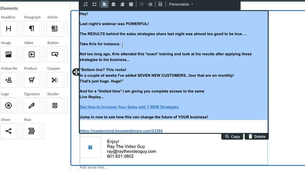The height and width of the screenshot is (171, 305).
Task: Open the 'See How to Increase Your Sales' link
Action: (129, 107)
